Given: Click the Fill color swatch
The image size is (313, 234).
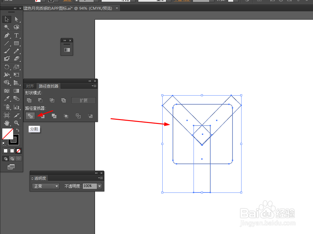Looking at the screenshot, I should (x=8, y=134).
